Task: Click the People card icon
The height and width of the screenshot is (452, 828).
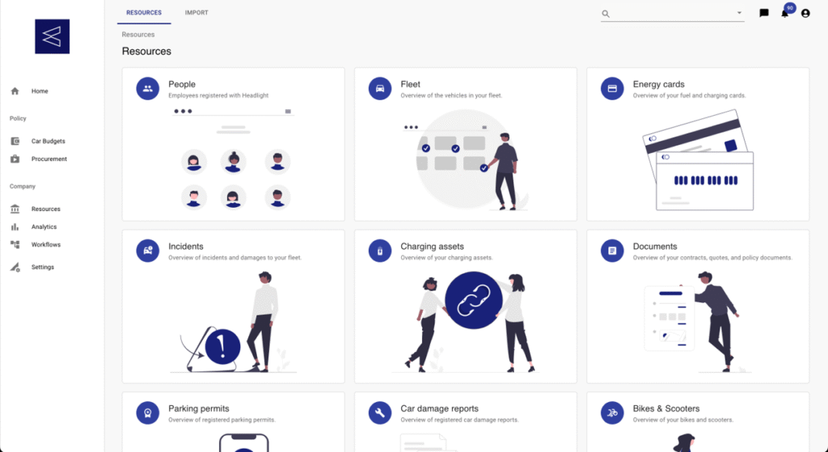Action: (147, 89)
